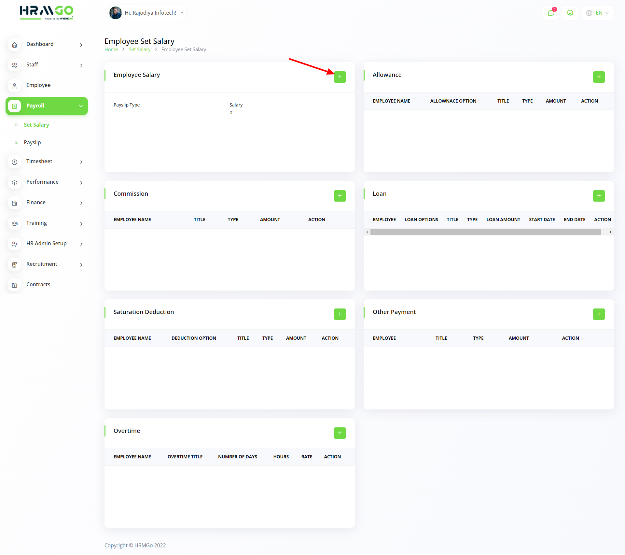Select the Finance menu item
Screen dimensions: 625x555
(47, 203)
